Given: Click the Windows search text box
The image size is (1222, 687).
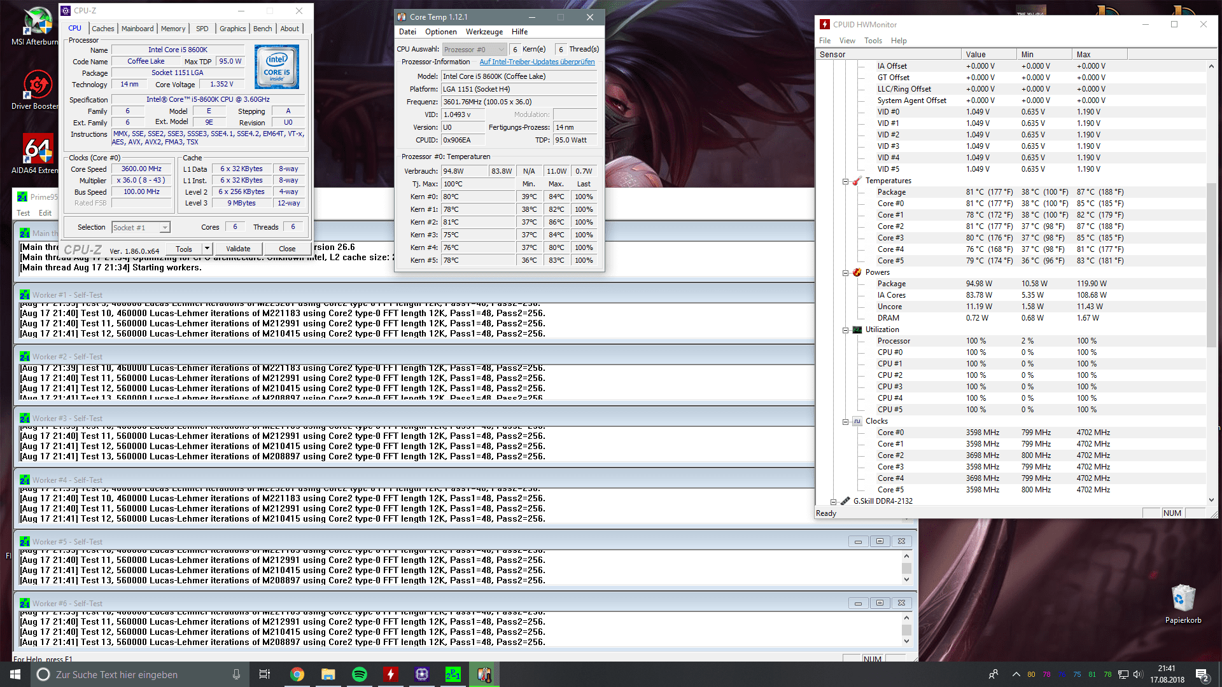Looking at the screenshot, I should (139, 674).
